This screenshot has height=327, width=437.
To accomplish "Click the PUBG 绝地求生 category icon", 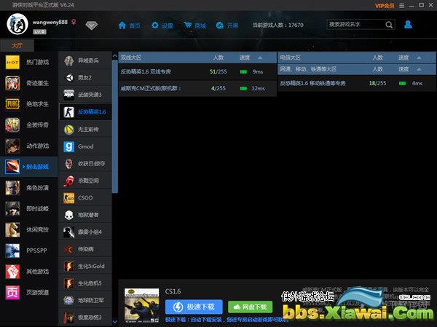I will coord(12,103).
